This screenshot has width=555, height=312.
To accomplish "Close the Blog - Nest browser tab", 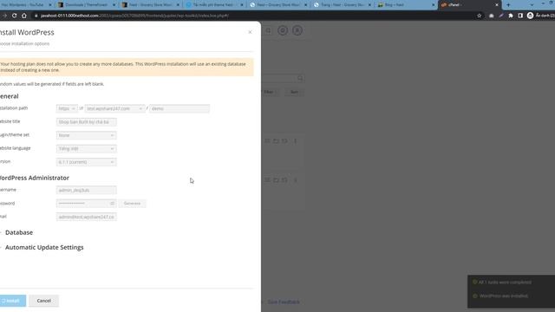I will (x=433, y=5).
